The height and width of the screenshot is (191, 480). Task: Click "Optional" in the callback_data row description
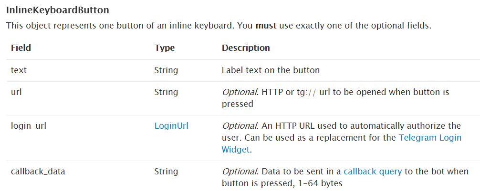[x=240, y=172]
